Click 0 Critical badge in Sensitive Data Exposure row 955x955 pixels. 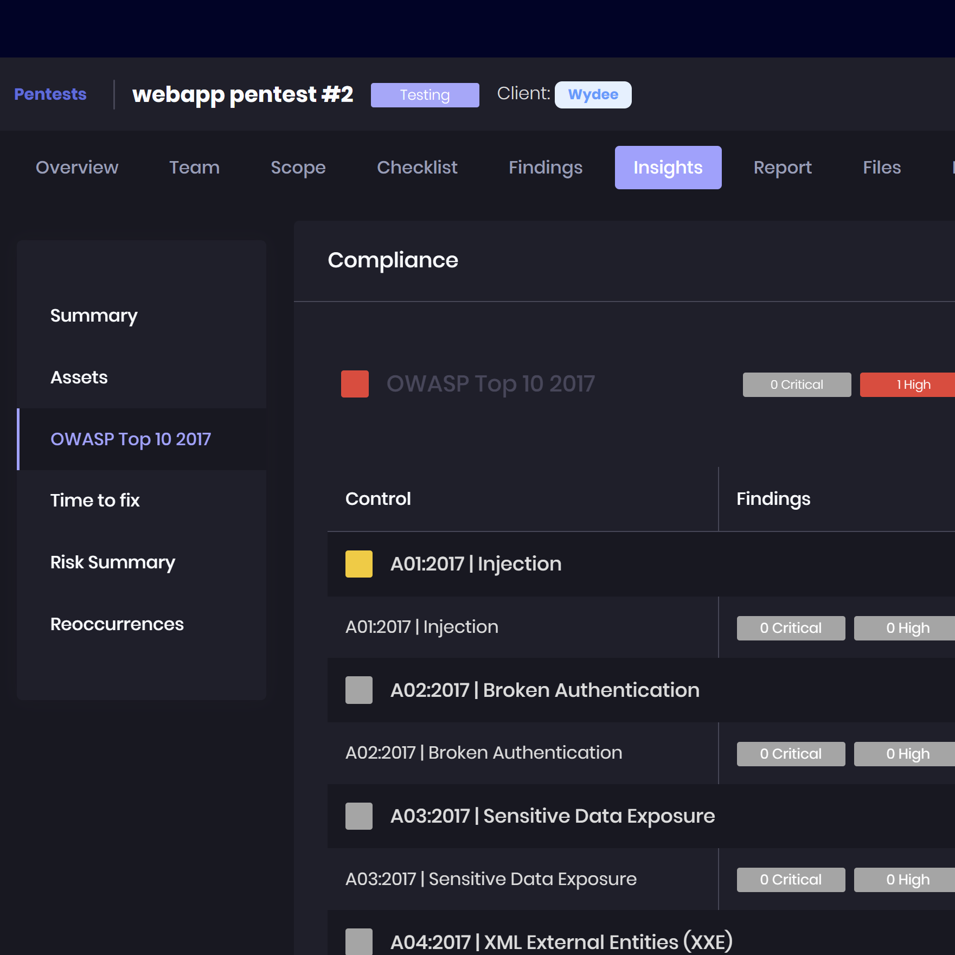coord(791,880)
